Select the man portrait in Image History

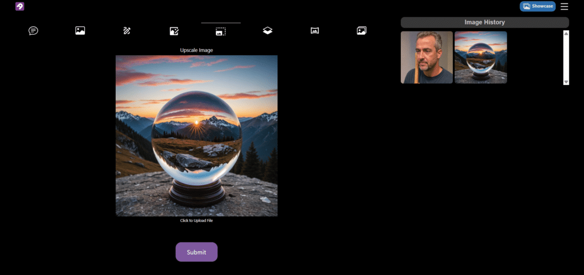(x=427, y=58)
